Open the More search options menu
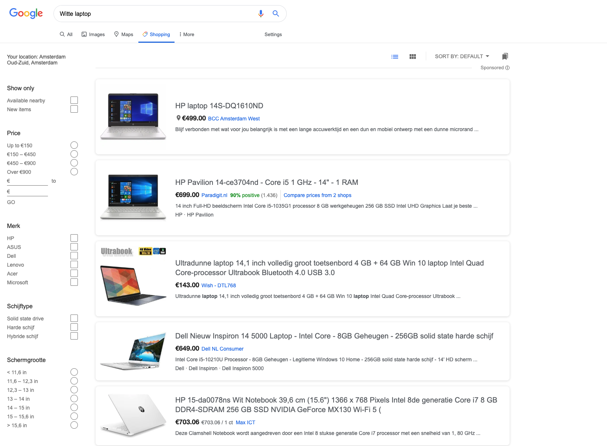Screen dimensions: 607x446 coord(186,34)
